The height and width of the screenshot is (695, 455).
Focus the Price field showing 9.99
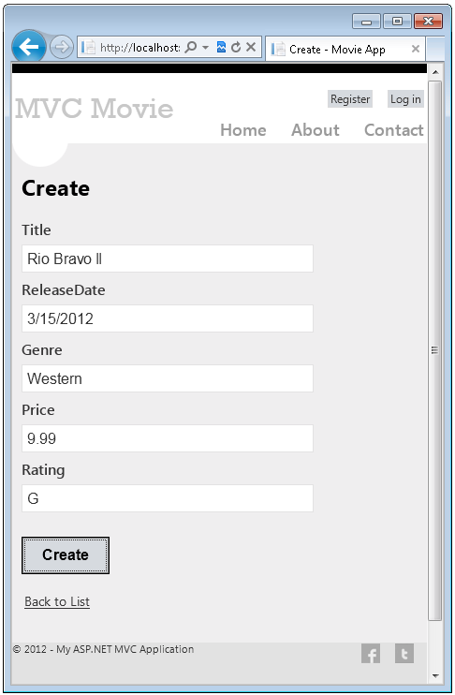(168, 438)
